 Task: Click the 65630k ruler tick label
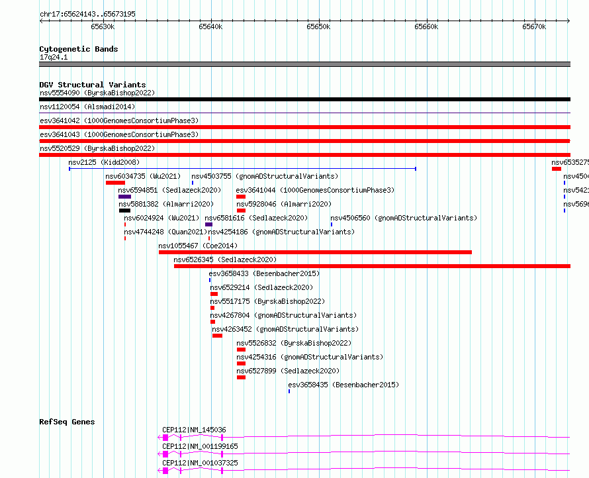pos(103,26)
